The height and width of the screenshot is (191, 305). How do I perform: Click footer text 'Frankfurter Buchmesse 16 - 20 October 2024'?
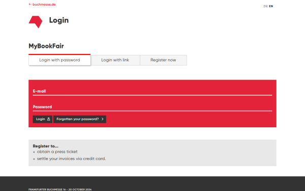tap(60, 189)
